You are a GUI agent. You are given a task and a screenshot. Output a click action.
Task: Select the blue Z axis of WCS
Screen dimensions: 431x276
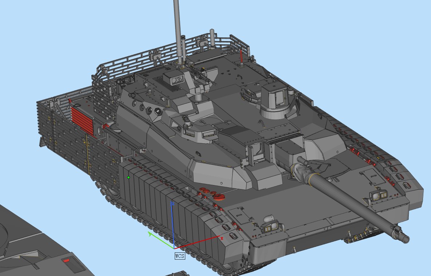point(173,226)
